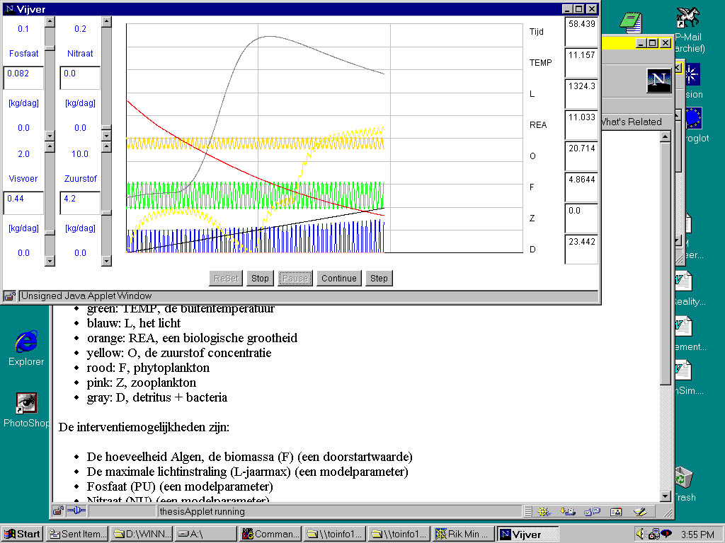Click the computer media icon in system tray
Image resolution: width=725 pixels, height=543 pixels.
[x=653, y=535]
